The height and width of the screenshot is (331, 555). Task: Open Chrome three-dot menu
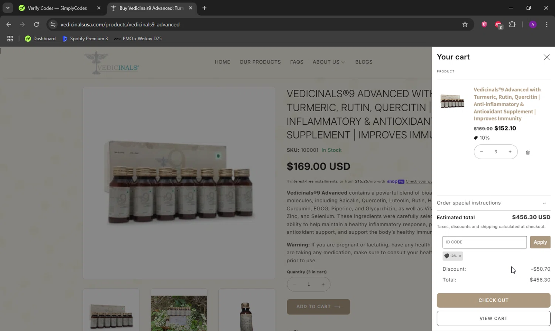(x=546, y=24)
